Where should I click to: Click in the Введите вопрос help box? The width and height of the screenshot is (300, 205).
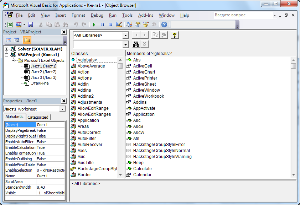(x=243, y=15)
